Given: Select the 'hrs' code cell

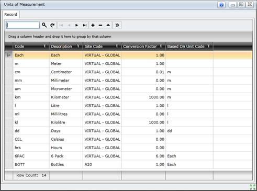Looking at the screenshot, I should [x=31, y=148].
